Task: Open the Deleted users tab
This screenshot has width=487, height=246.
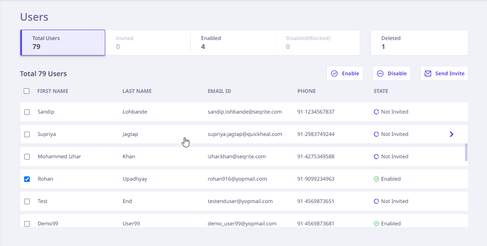Action: (x=419, y=43)
